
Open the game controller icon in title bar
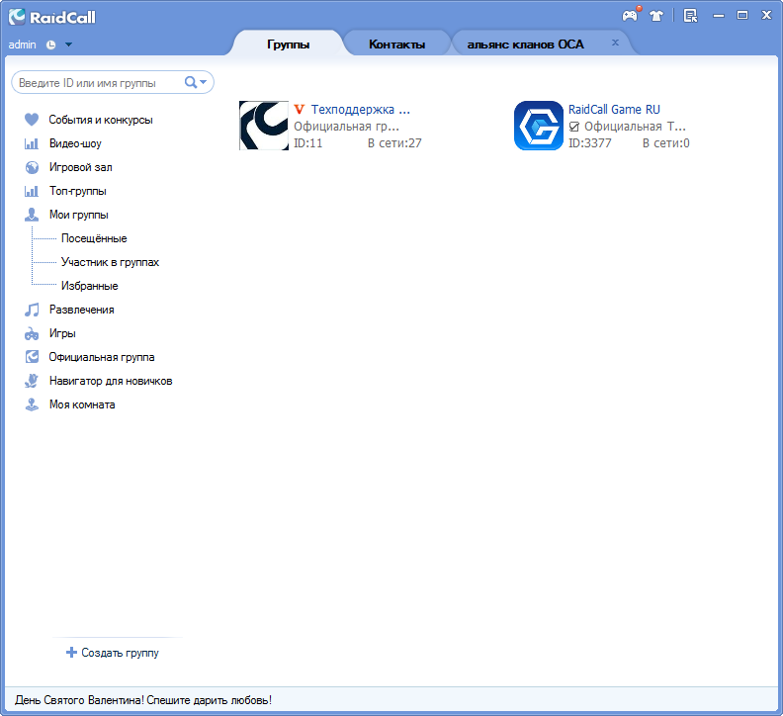pyautogui.click(x=630, y=15)
